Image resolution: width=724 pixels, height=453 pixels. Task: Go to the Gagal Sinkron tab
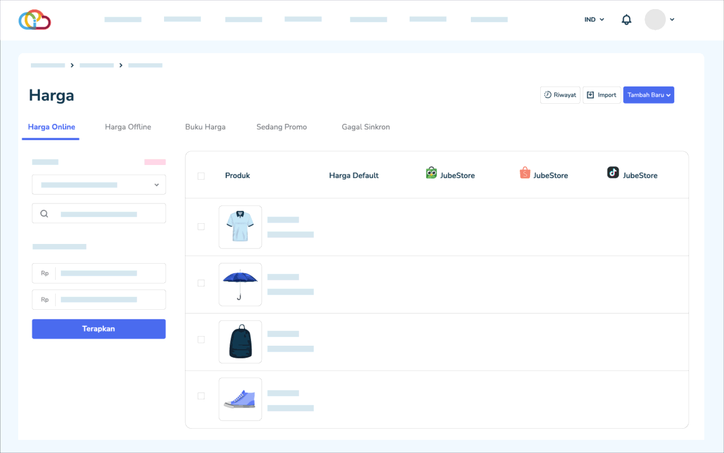click(x=366, y=127)
